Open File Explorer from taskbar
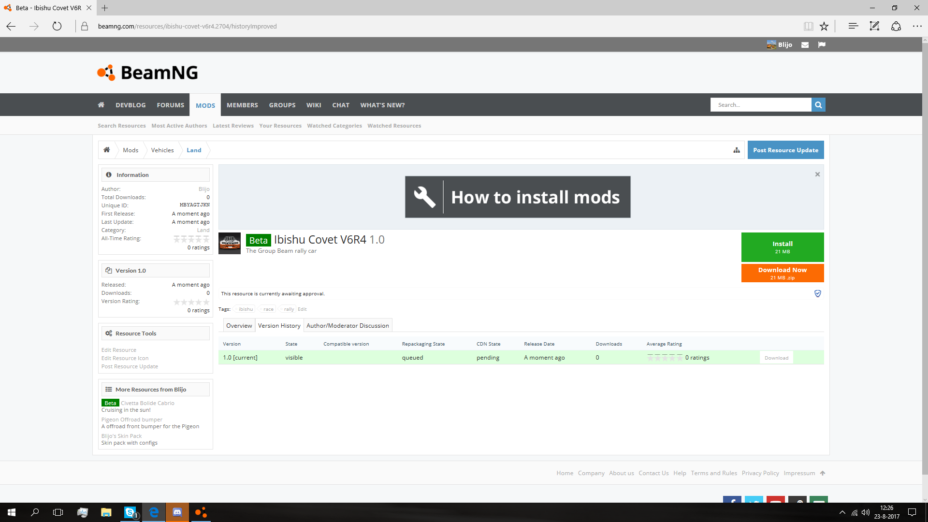928x522 pixels. coord(106,512)
